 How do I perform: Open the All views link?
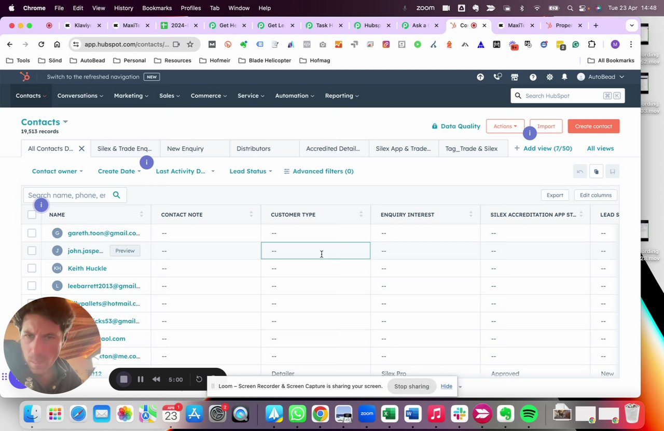pyautogui.click(x=600, y=148)
